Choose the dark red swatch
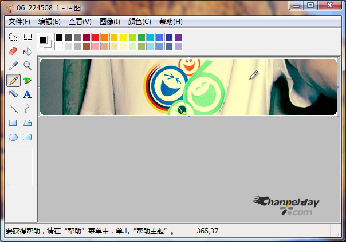Viewport: 346px width, 242px height. click(86, 37)
